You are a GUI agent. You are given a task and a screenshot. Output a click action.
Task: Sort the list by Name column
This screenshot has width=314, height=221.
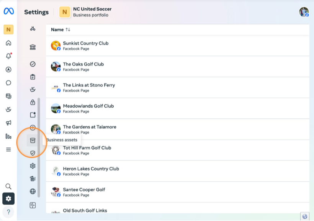coord(61,29)
